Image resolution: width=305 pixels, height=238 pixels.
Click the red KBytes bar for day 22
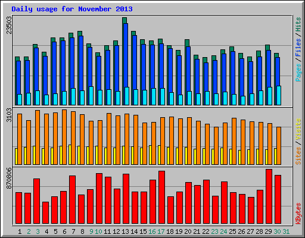[x=206, y=202]
